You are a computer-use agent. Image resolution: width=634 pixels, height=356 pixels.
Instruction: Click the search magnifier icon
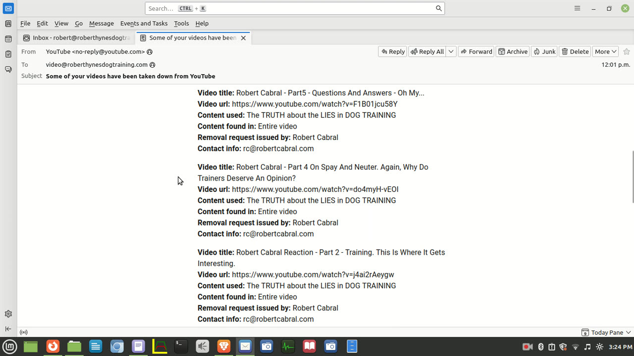click(x=438, y=8)
